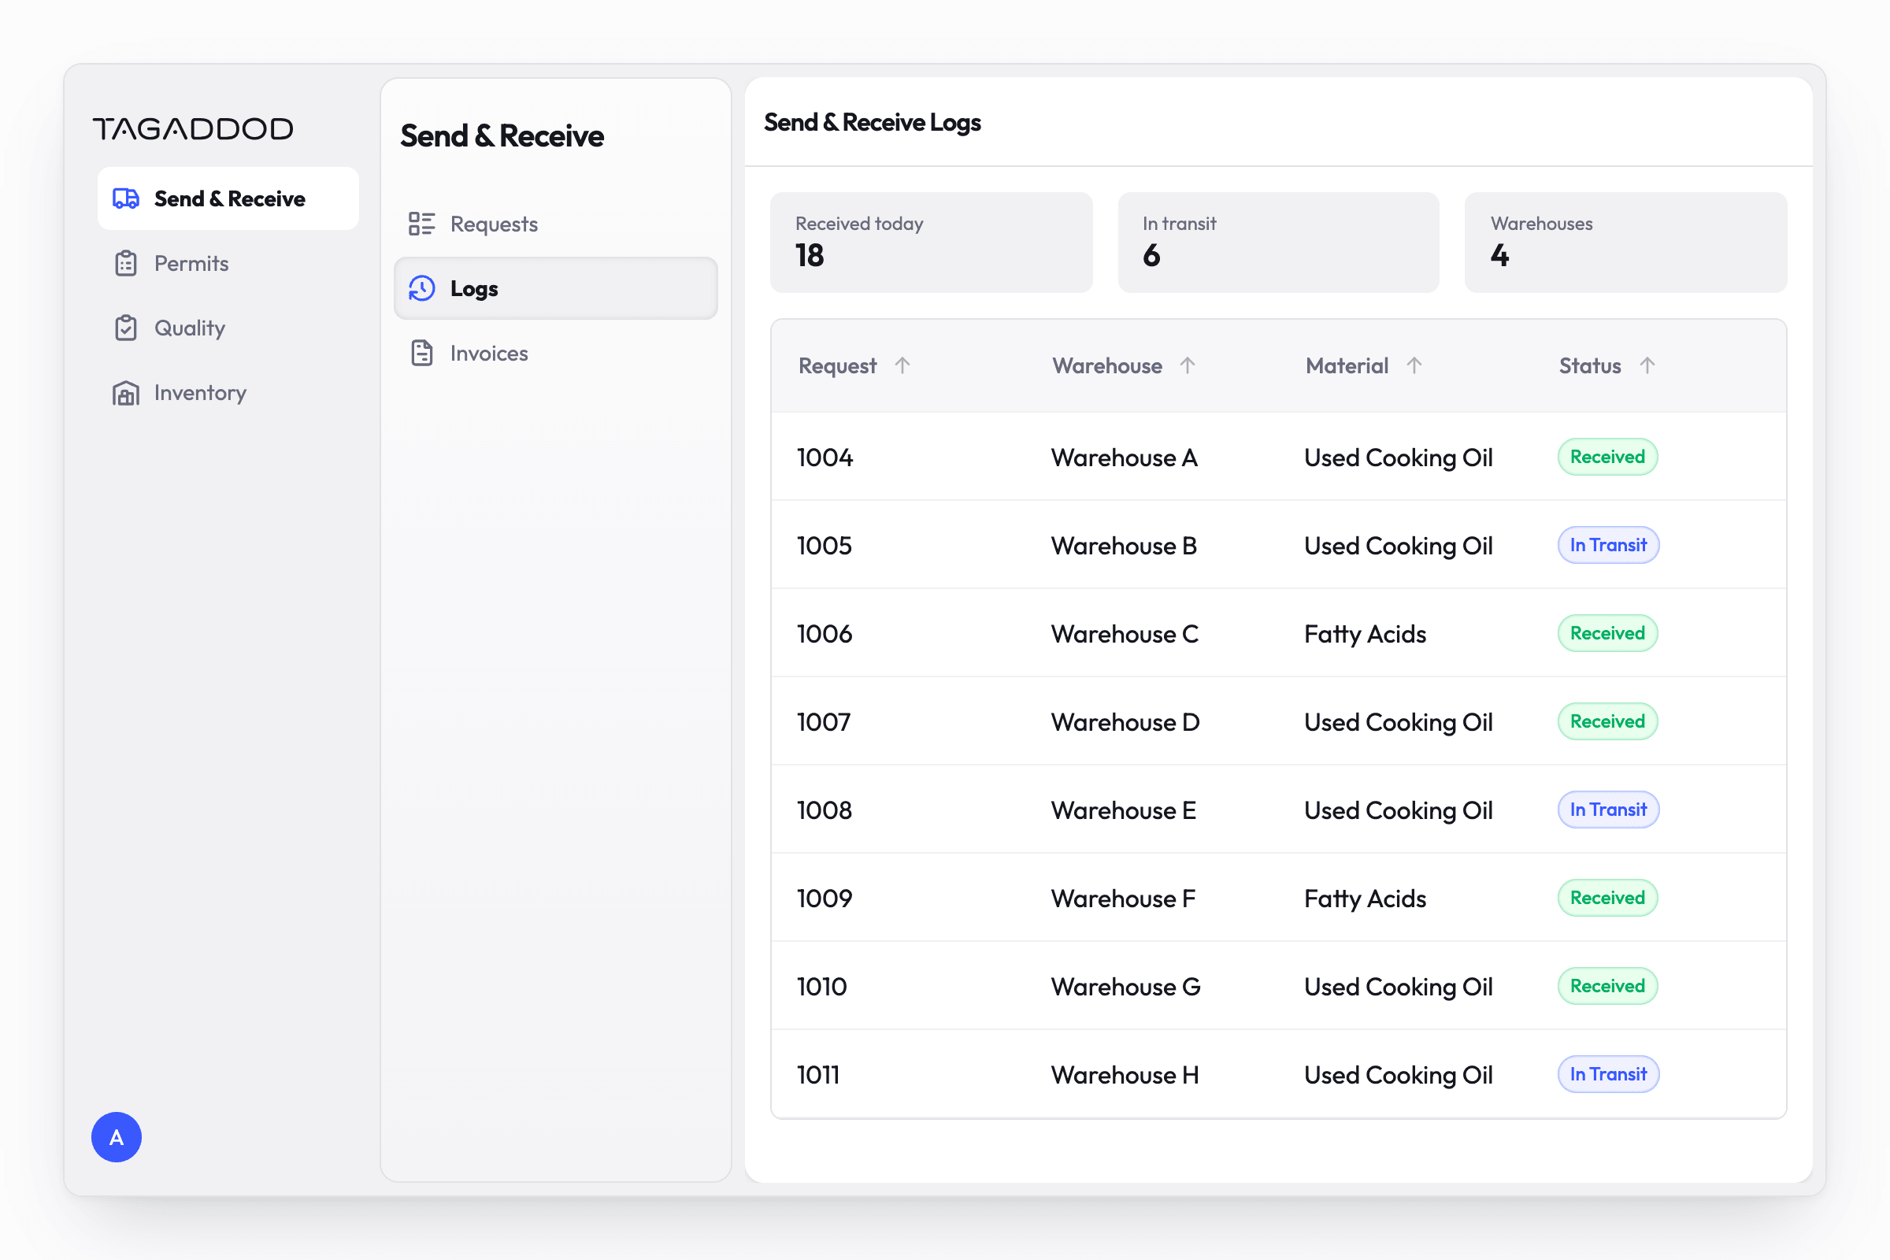Click the Status column header
The height and width of the screenshot is (1260, 1890).
coord(1589,365)
